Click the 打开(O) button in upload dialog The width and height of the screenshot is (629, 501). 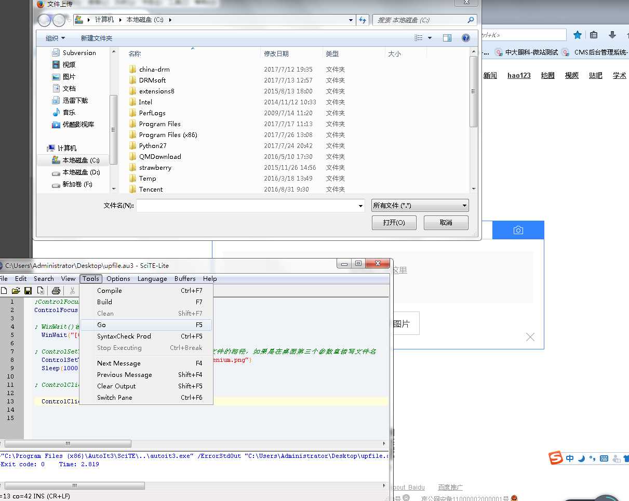(x=393, y=223)
